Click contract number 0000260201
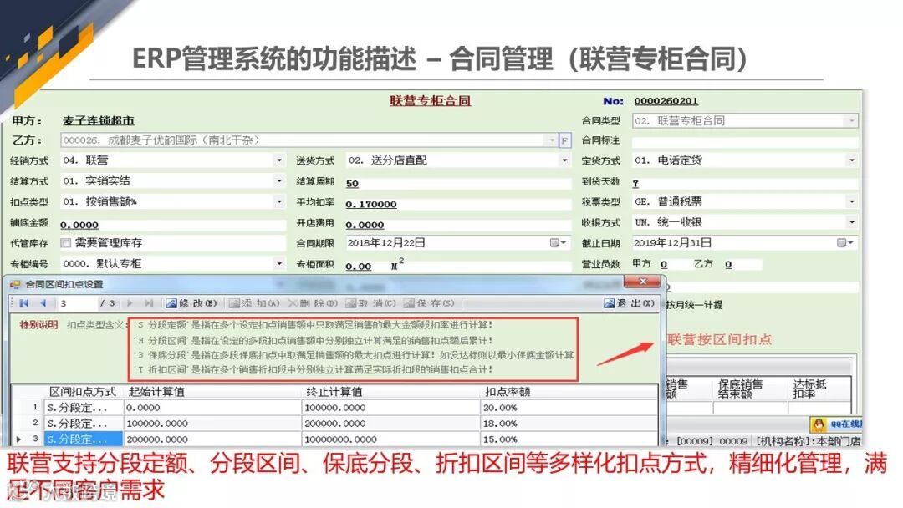Viewport: 903px width, 508px height. 666,101
